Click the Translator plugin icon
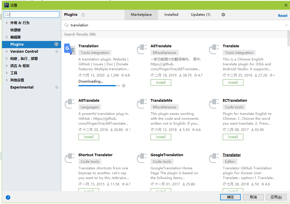 tap(214, 158)
